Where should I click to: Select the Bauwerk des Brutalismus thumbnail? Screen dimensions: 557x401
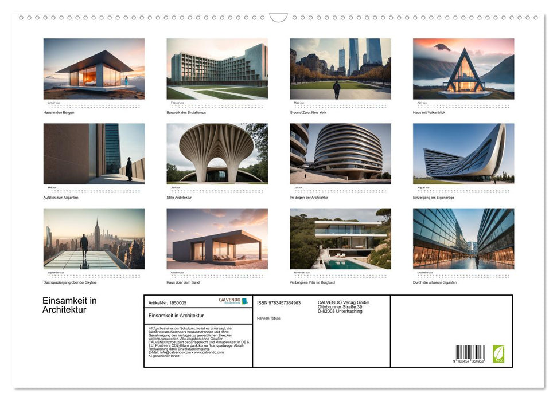217,69
